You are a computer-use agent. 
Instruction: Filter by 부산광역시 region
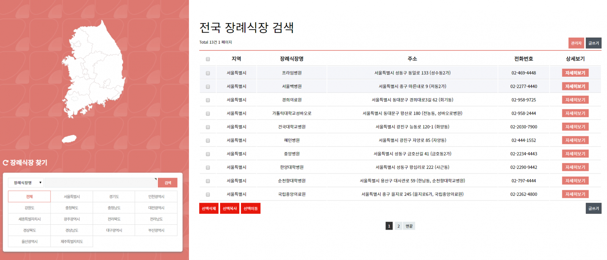(x=156, y=230)
